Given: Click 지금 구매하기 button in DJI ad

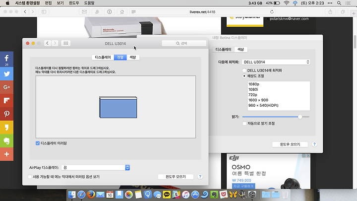Looking at the screenshot, I should coord(243,186).
